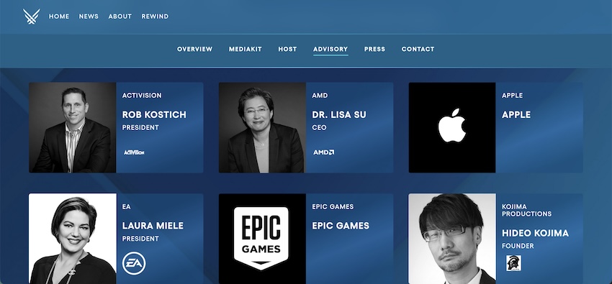612x284 pixels.
Task: Select the ADVISORY tab
Action: tap(330, 49)
